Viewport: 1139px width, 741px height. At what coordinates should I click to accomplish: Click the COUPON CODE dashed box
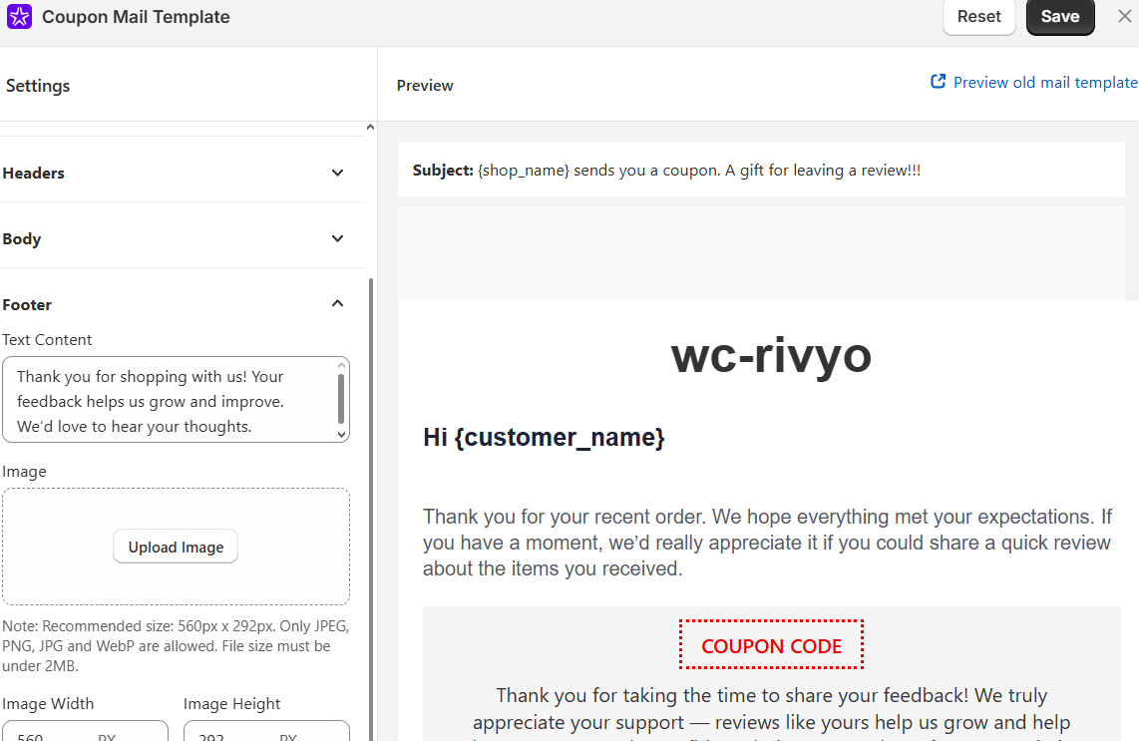[771, 645]
